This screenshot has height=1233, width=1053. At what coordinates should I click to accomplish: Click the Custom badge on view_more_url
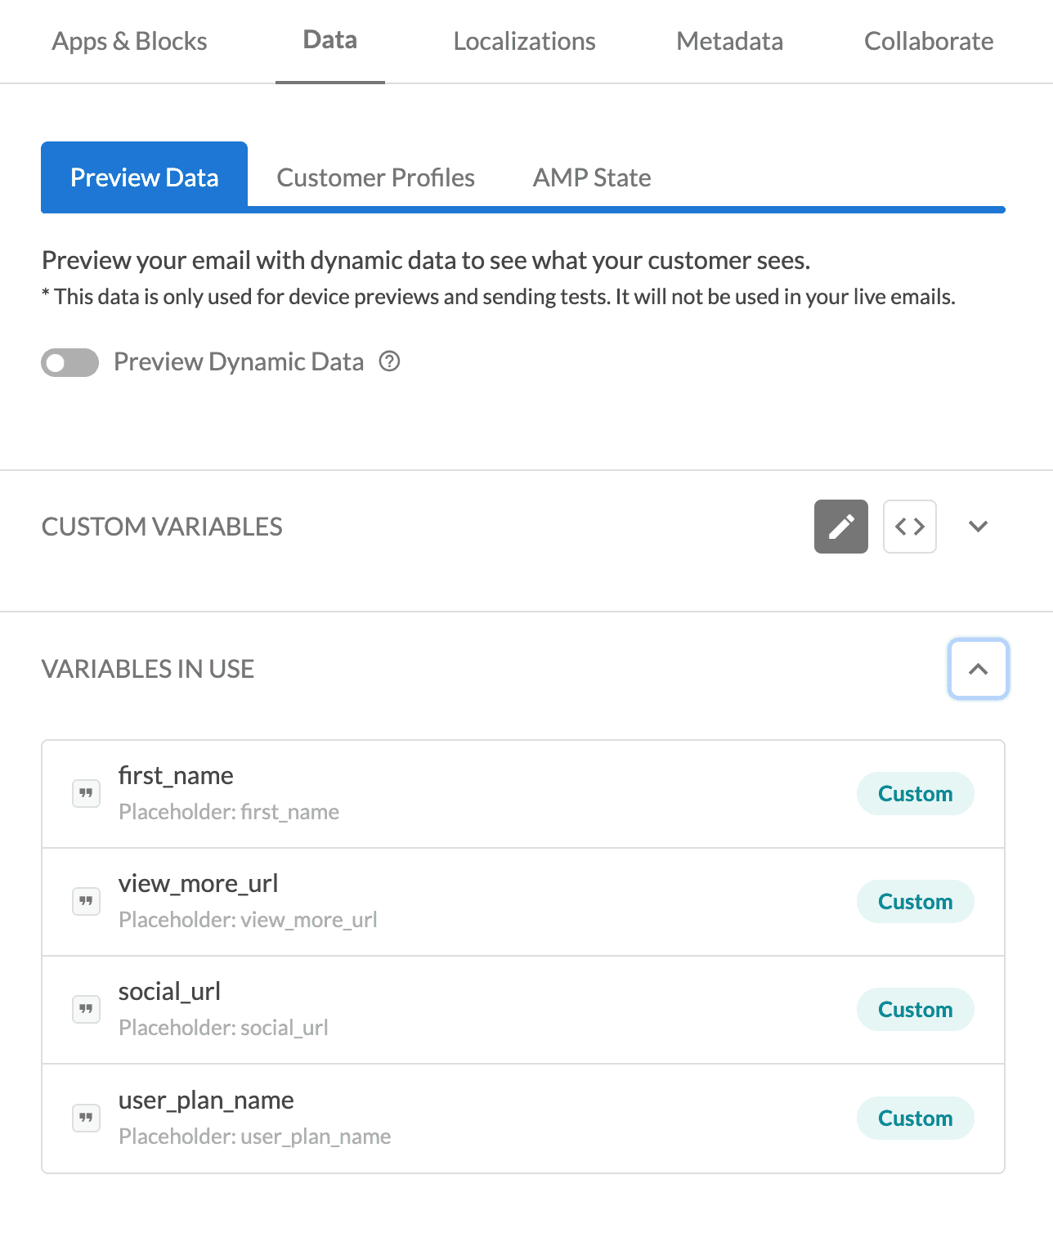click(x=915, y=901)
